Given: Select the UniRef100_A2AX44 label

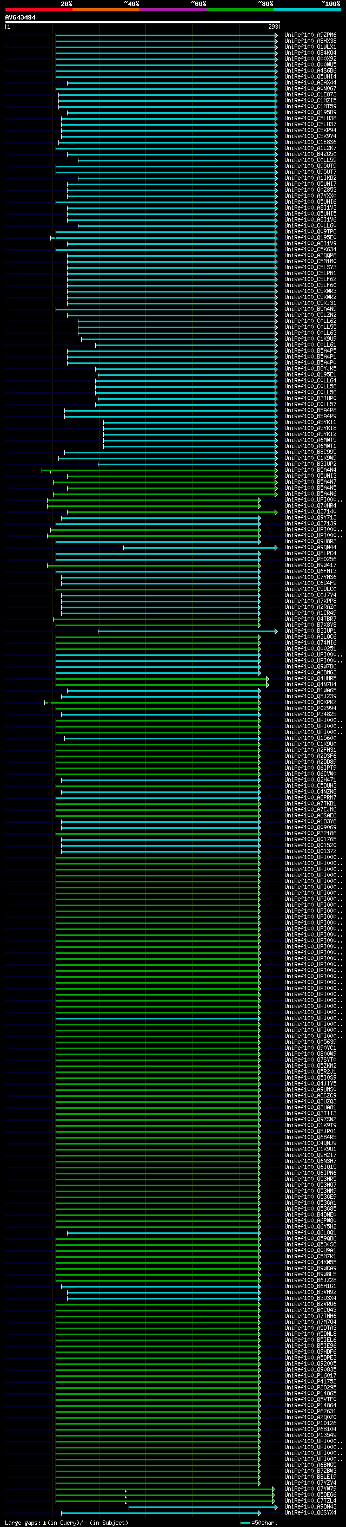Looking at the screenshot, I should pos(310,82).
